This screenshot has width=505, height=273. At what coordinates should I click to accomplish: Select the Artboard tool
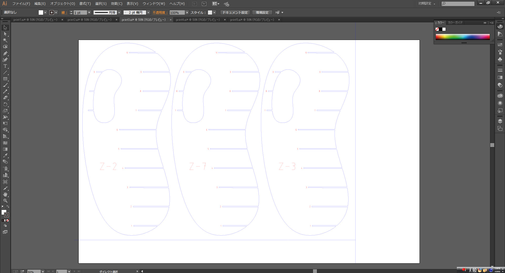pos(5,181)
